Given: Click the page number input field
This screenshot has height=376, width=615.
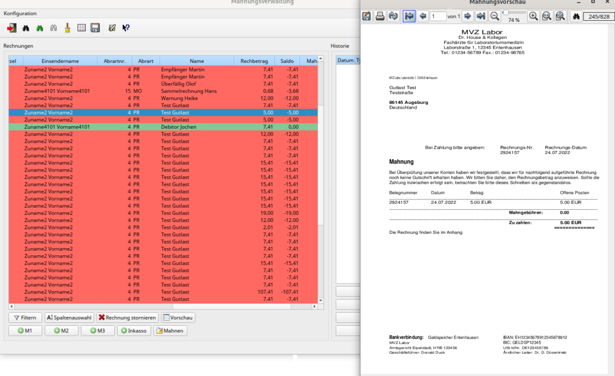Looking at the screenshot, I should tap(437, 16).
